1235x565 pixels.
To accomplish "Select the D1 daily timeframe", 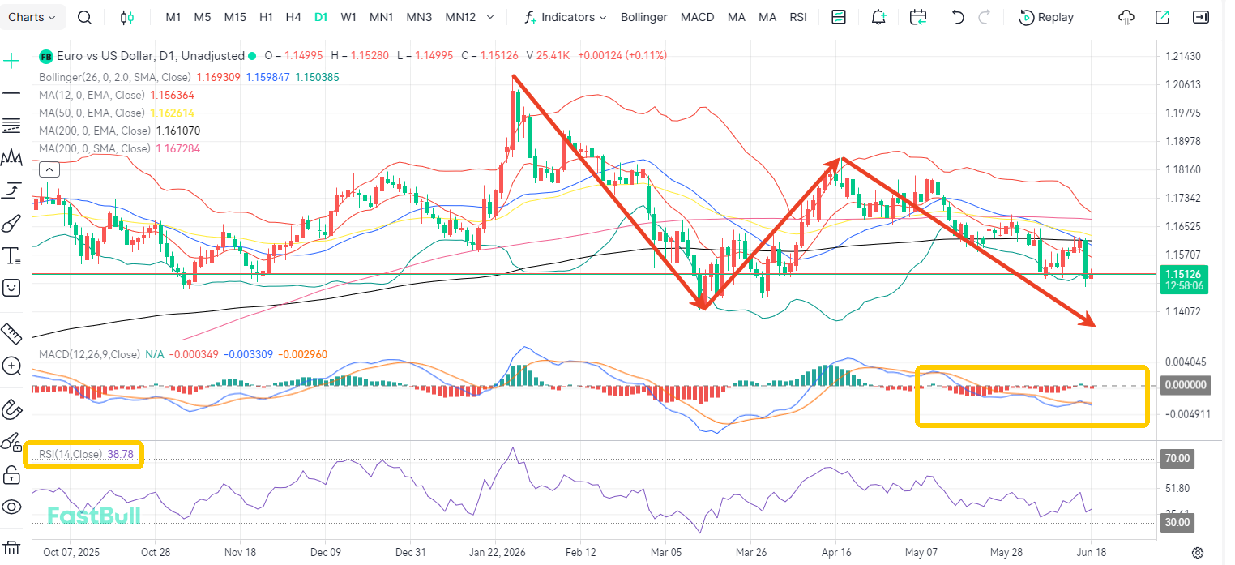I will pyautogui.click(x=321, y=17).
